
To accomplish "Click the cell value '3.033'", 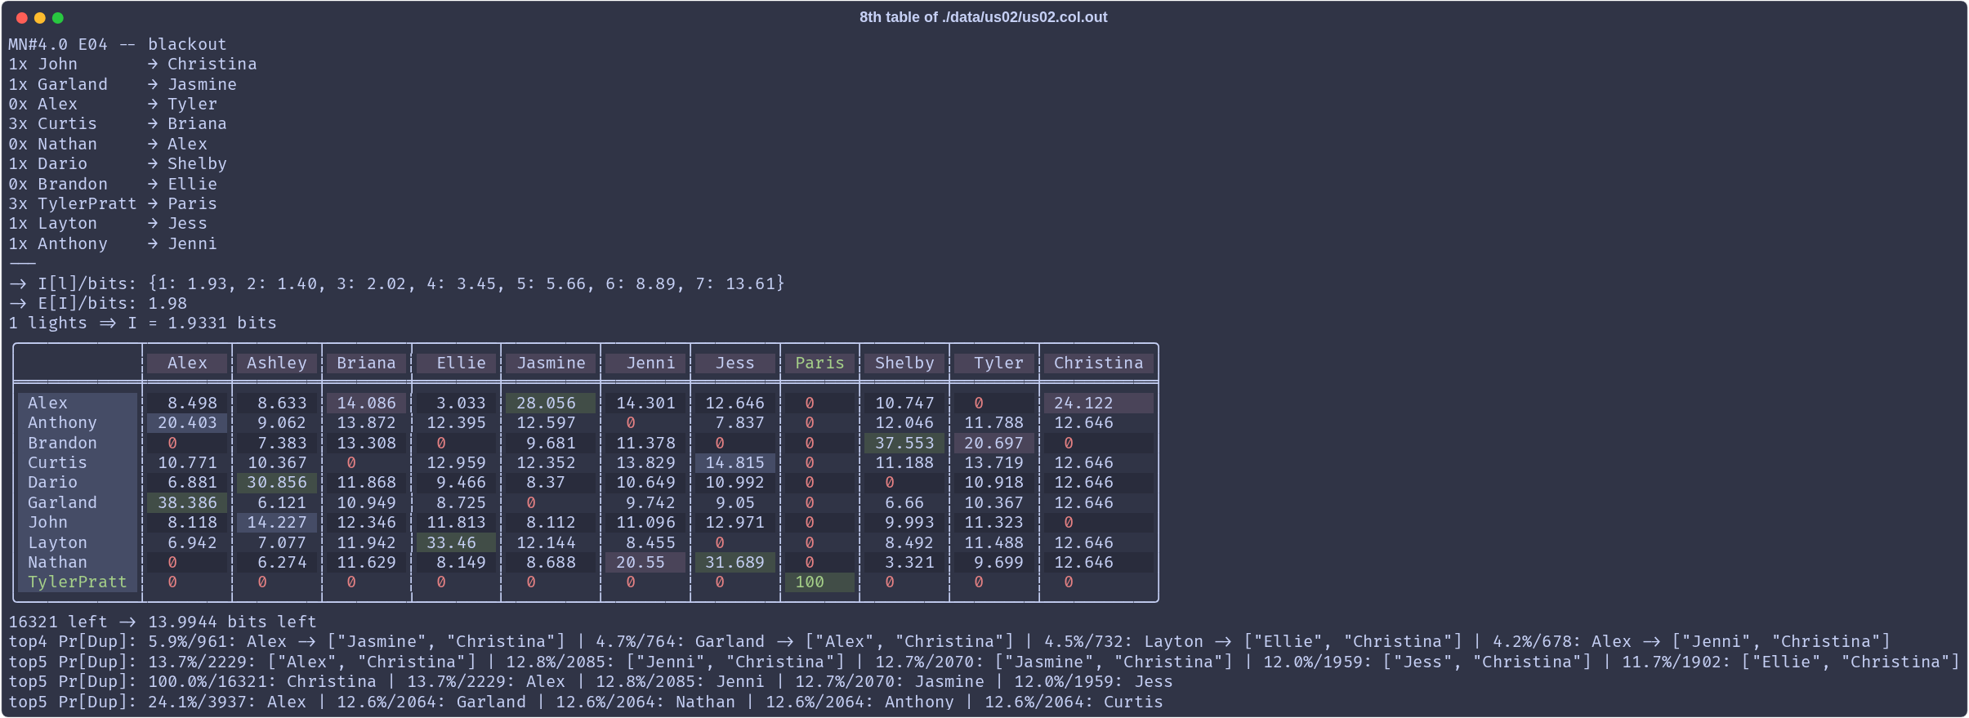I will (x=461, y=403).
